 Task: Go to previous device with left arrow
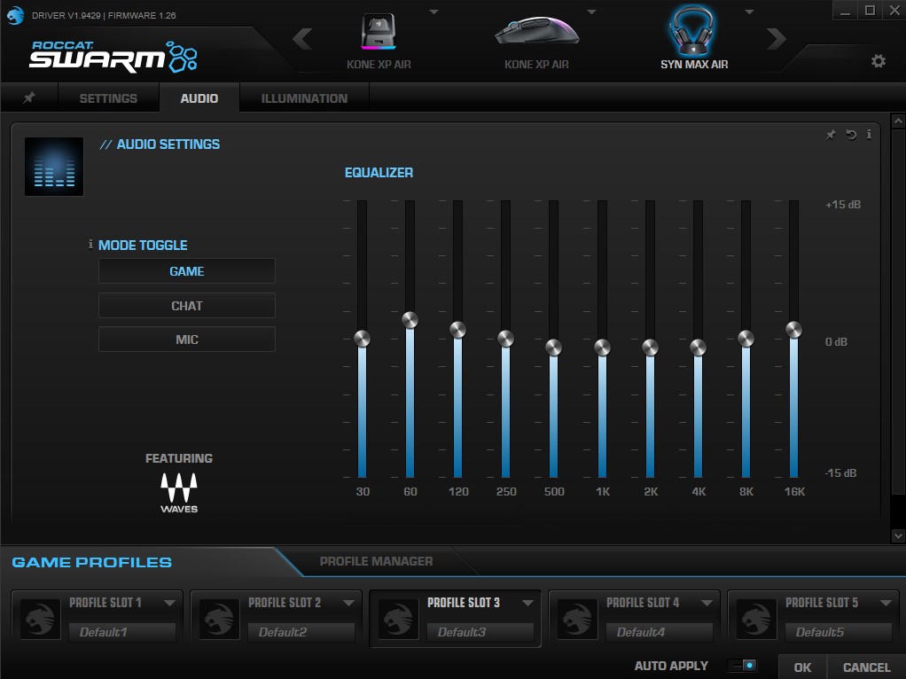(x=302, y=39)
